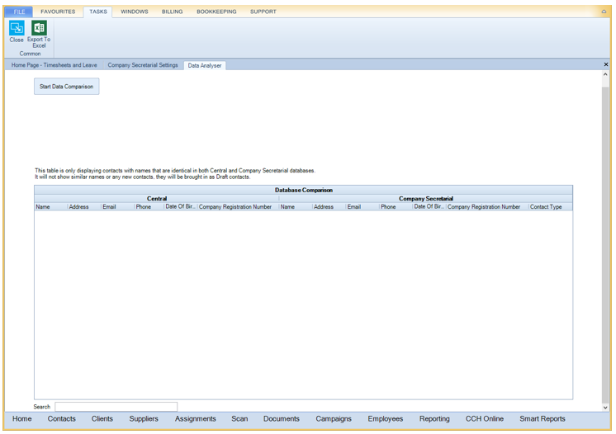Sort by Central Address column header
The height and width of the screenshot is (434, 616).
pyautogui.click(x=84, y=207)
